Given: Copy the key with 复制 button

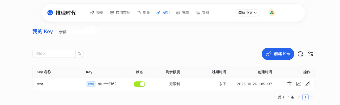Looking at the screenshot, I should 91,84.
